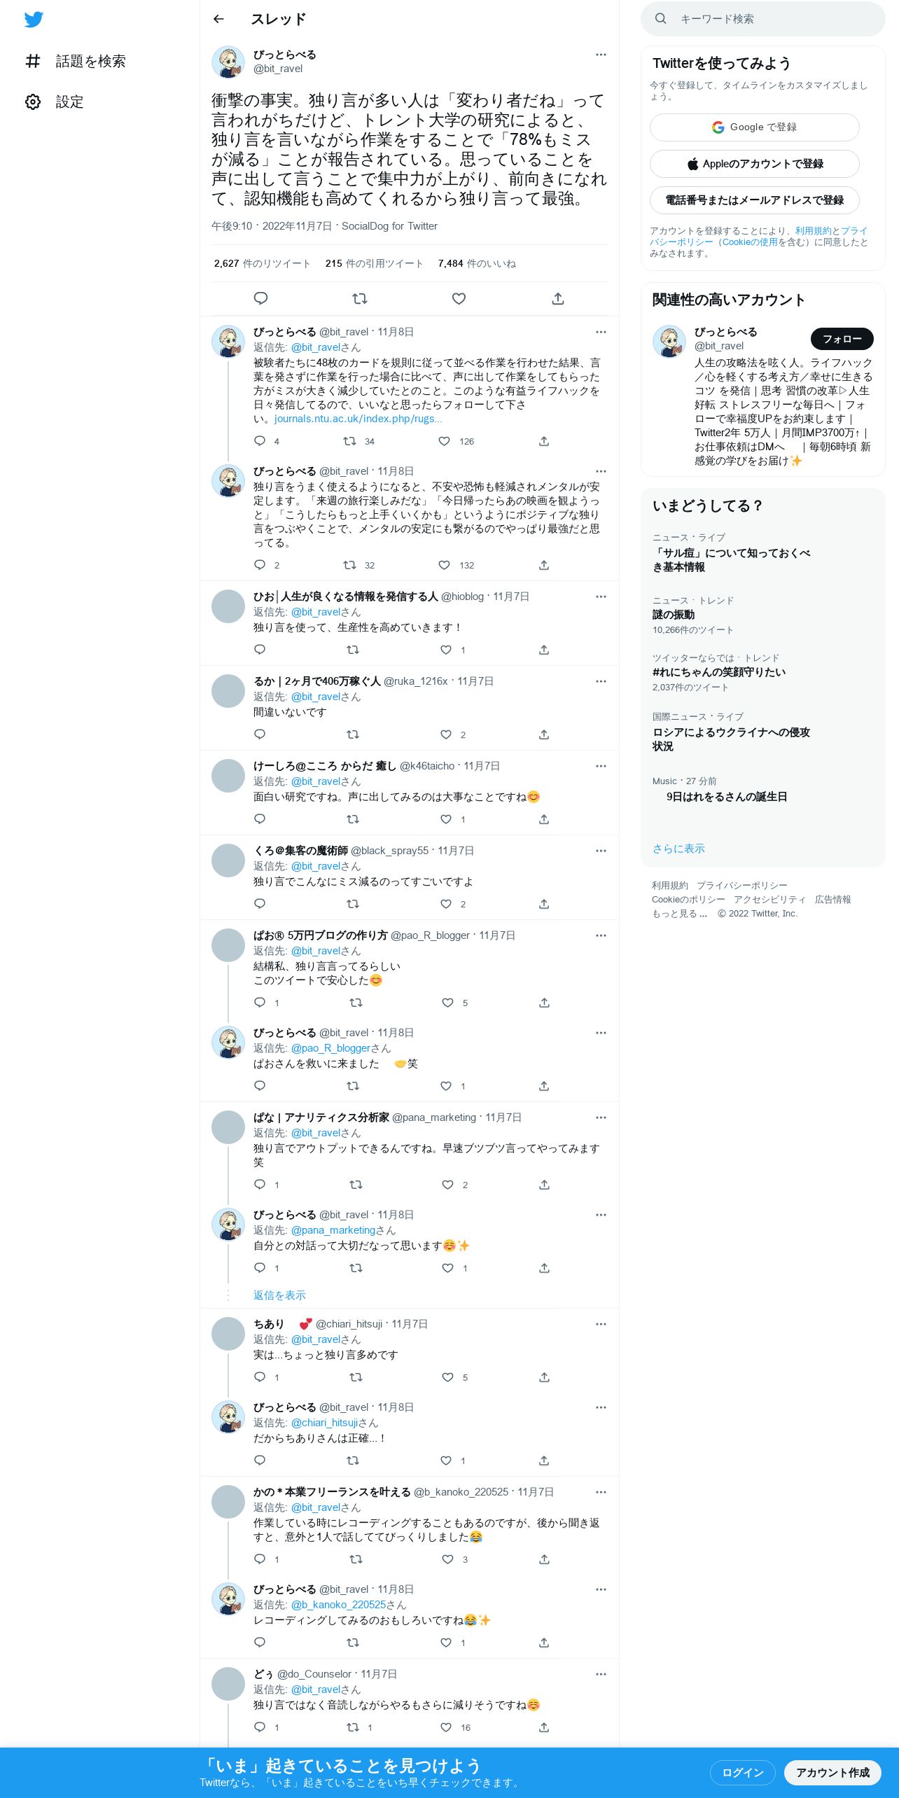899x1798 pixels.
Task: Open more options on main tweet
Action: pyautogui.click(x=601, y=55)
